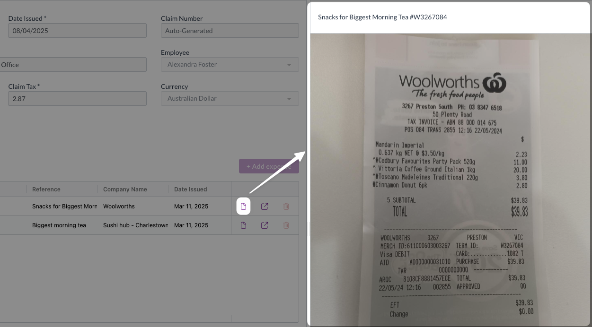Viewport: 592px width, 327px height.
Task: Click the Date Issued input field
Action: [x=77, y=31]
